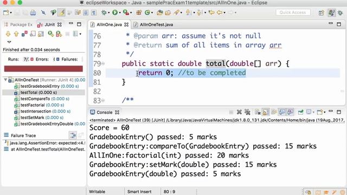
Task: Go to Previous Failed Test arrow
Action: pyautogui.click(x=16, y=34)
